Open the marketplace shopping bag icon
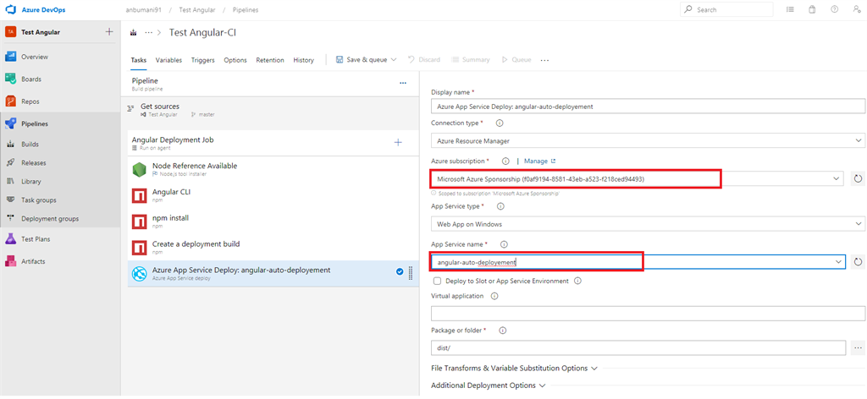Viewport: 867px width, 399px height. pyautogui.click(x=812, y=9)
